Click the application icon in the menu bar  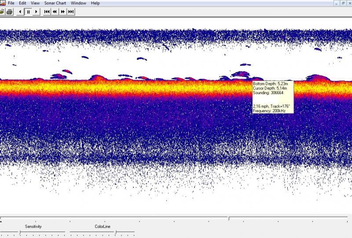pos(2,3)
